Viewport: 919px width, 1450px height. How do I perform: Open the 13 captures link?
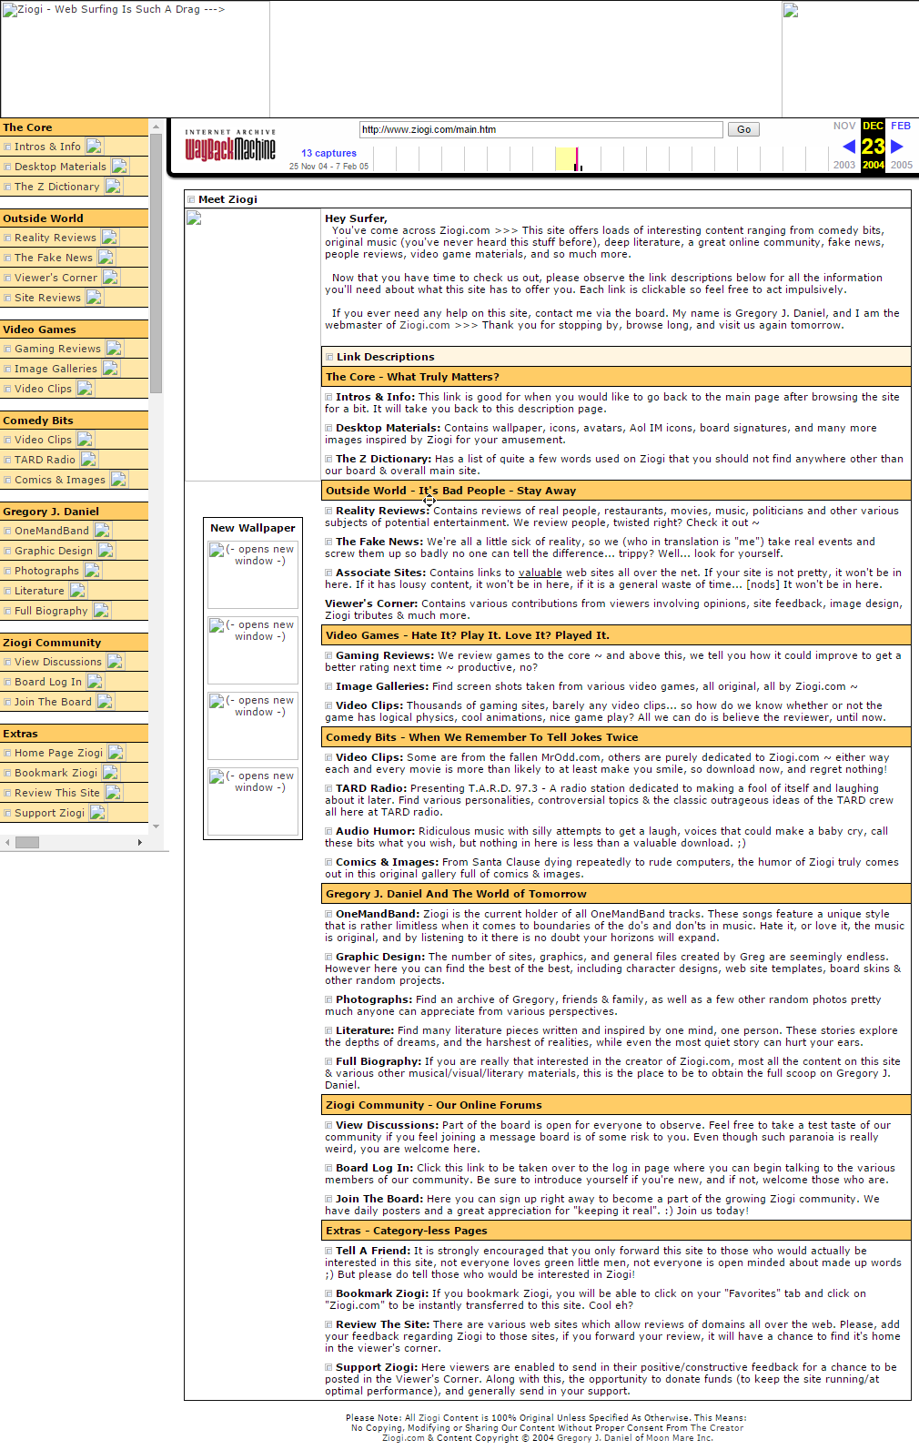click(x=328, y=153)
